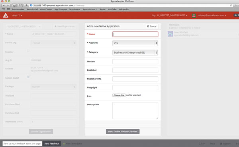
Task: Click the New Organization button
Action: [65, 27]
